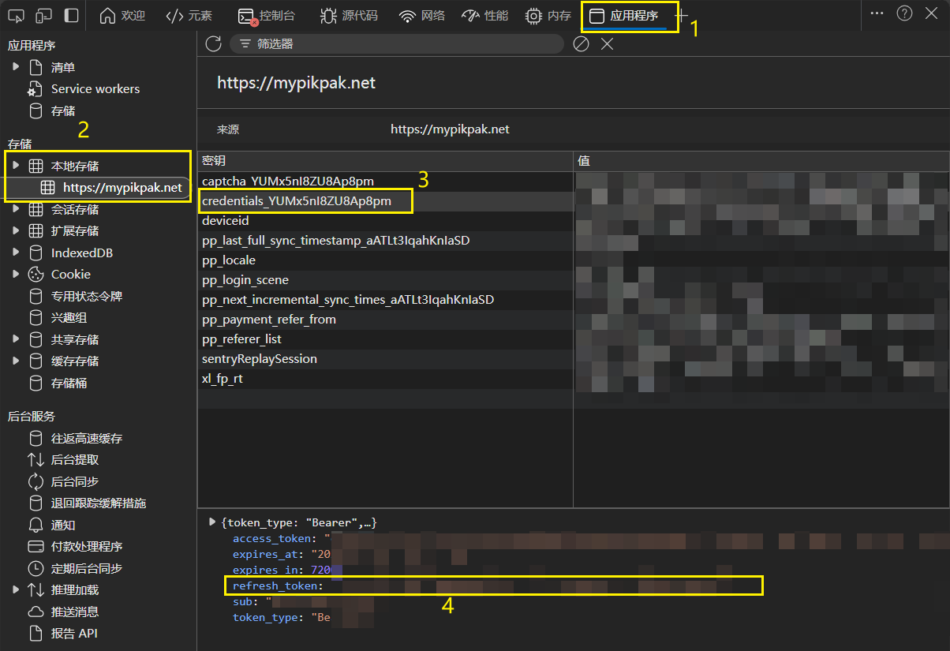
Task: Click the clear all storage icon
Action: coord(581,43)
